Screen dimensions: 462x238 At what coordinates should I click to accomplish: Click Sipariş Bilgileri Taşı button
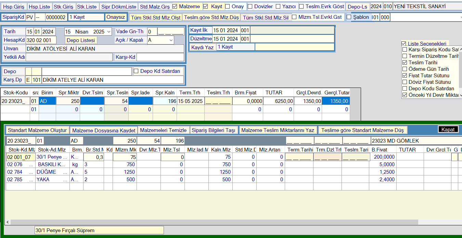(214, 130)
